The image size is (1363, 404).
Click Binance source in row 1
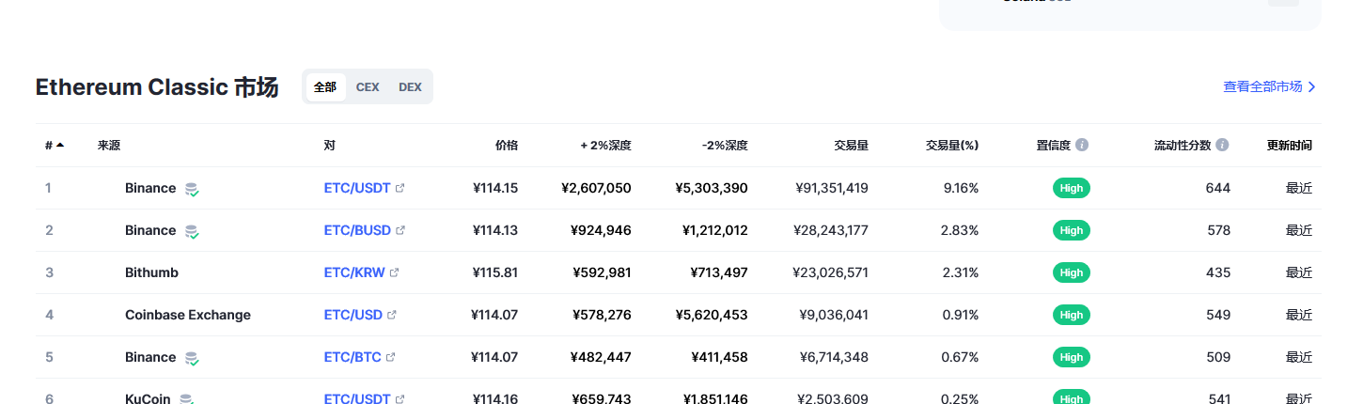[150, 188]
